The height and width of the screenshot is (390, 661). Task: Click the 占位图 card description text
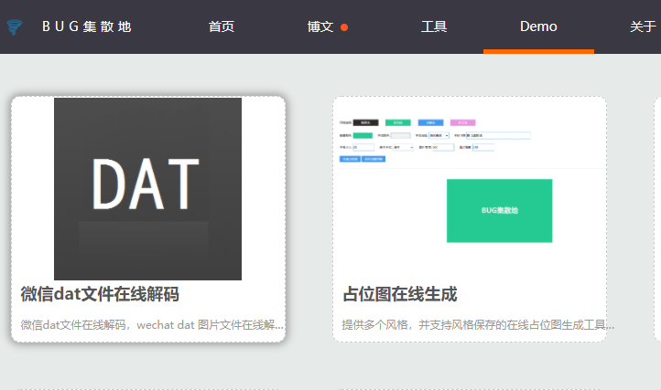478,324
